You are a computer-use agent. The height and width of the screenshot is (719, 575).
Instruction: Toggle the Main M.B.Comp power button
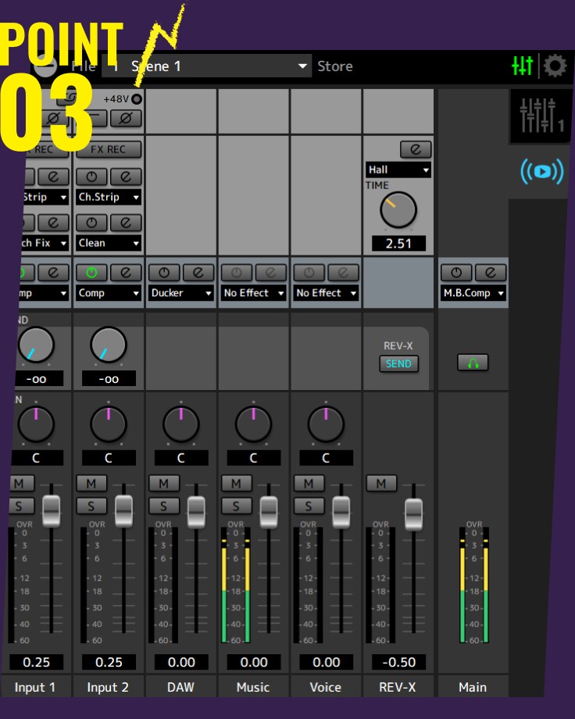pyautogui.click(x=456, y=273)
